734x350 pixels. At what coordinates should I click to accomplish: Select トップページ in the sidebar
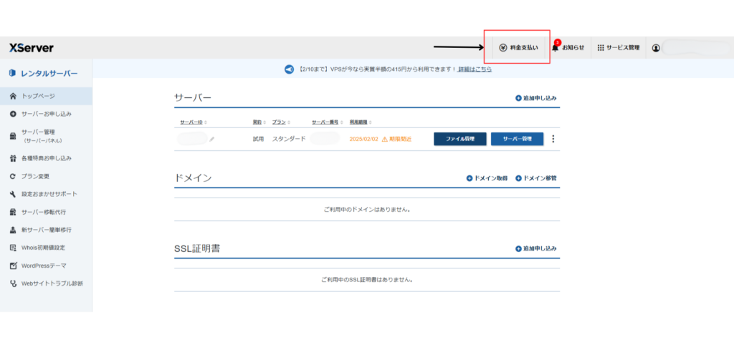38,96
